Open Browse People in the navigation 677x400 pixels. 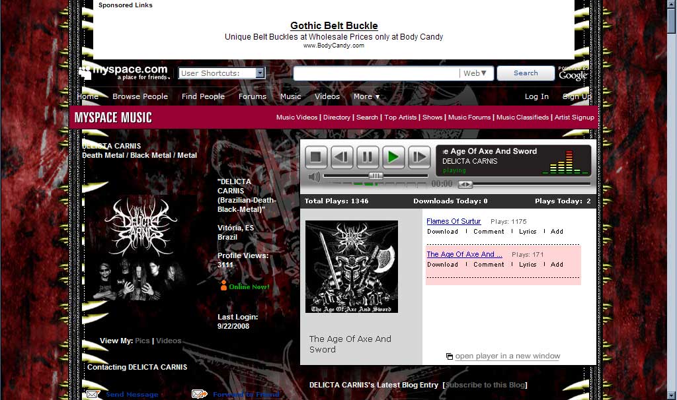pos(140,96)
